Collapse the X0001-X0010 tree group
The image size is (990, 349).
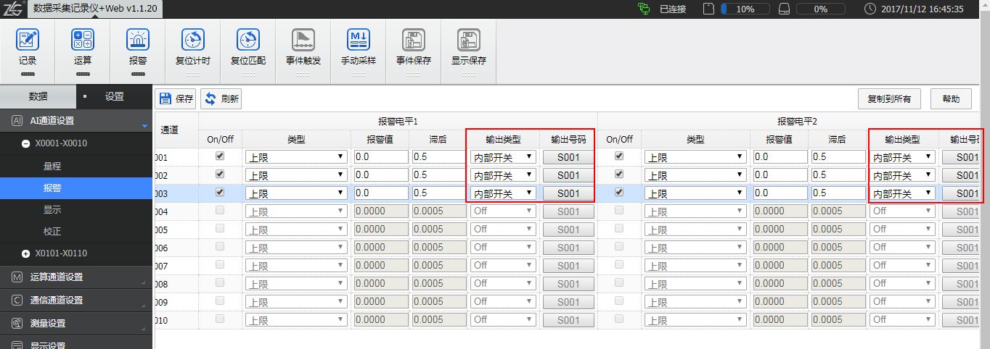coord(26,143)
